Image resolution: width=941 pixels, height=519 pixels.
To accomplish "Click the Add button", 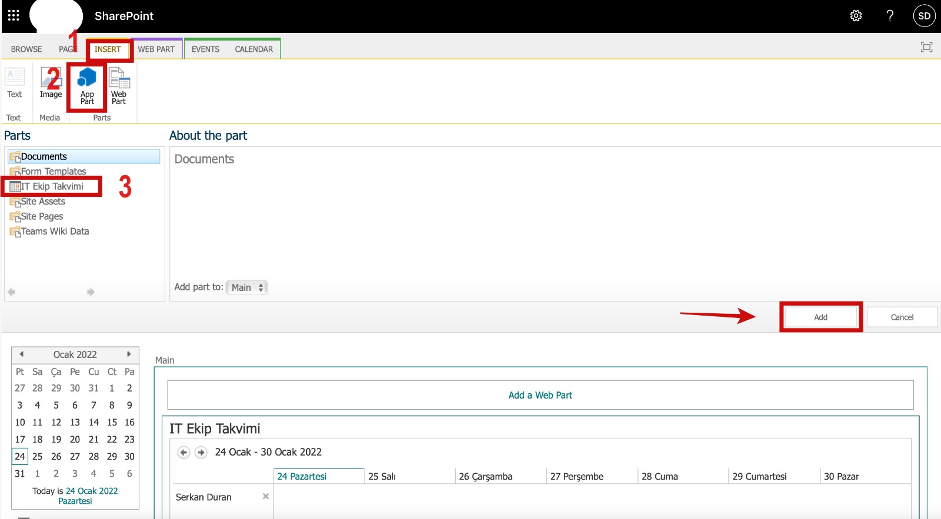I will pos(820,317).
